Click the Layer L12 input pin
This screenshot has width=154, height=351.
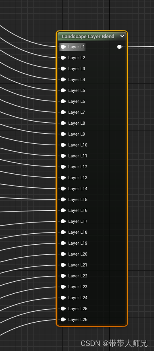tap(63, 167)
